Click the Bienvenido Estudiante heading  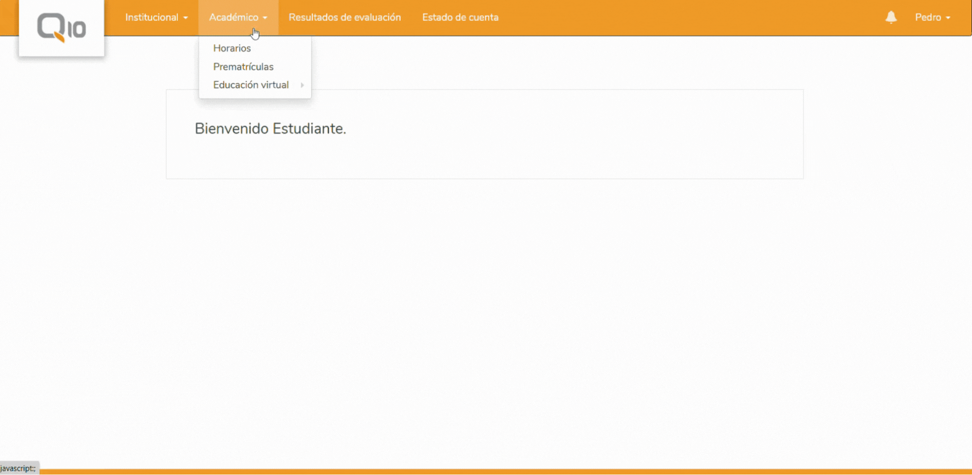click(270, 129)
